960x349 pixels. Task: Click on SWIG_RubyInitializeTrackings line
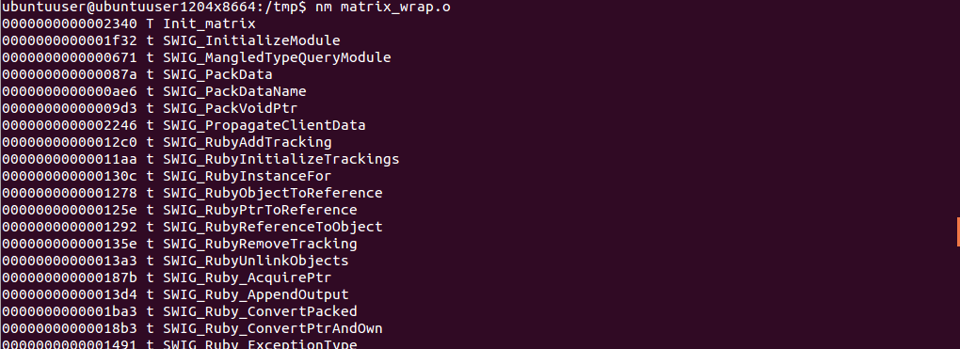(281, 159)
